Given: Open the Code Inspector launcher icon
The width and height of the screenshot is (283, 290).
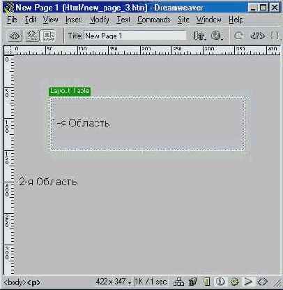Looking at the screenshot, I should coord(262,282).
